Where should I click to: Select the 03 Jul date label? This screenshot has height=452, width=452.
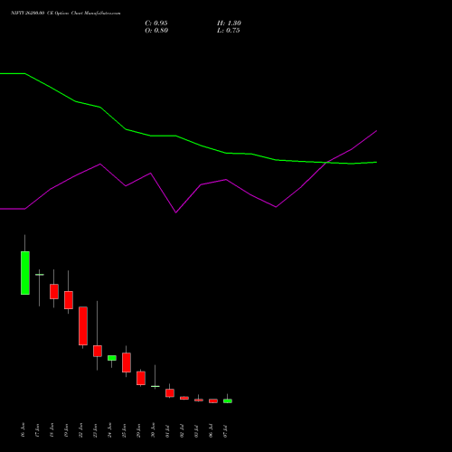pos(197,430)
